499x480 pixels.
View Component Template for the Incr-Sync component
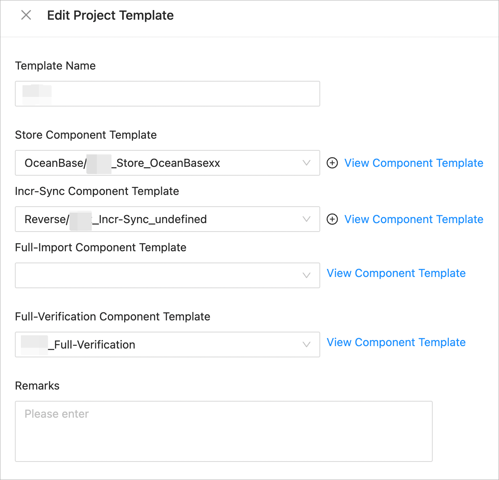(413, 219)
